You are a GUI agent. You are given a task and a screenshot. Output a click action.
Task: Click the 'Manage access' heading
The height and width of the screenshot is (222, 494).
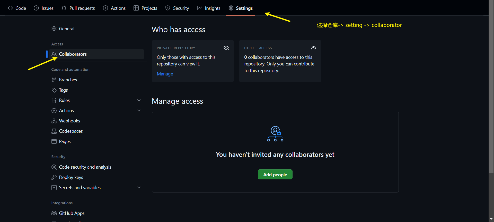coord(178,101)
